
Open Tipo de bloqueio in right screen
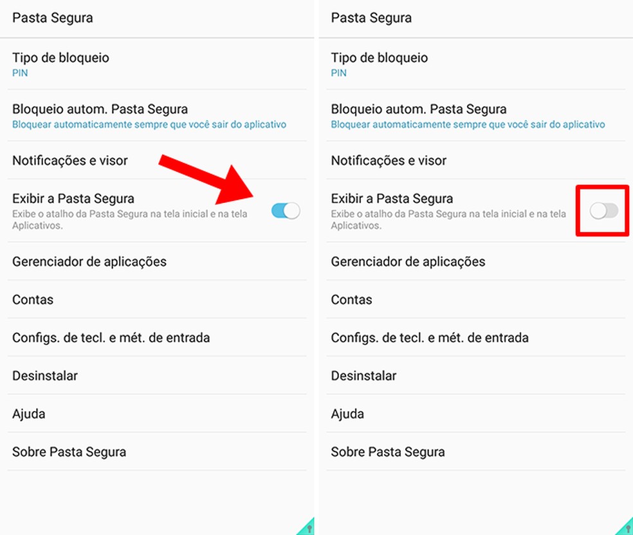475,64
